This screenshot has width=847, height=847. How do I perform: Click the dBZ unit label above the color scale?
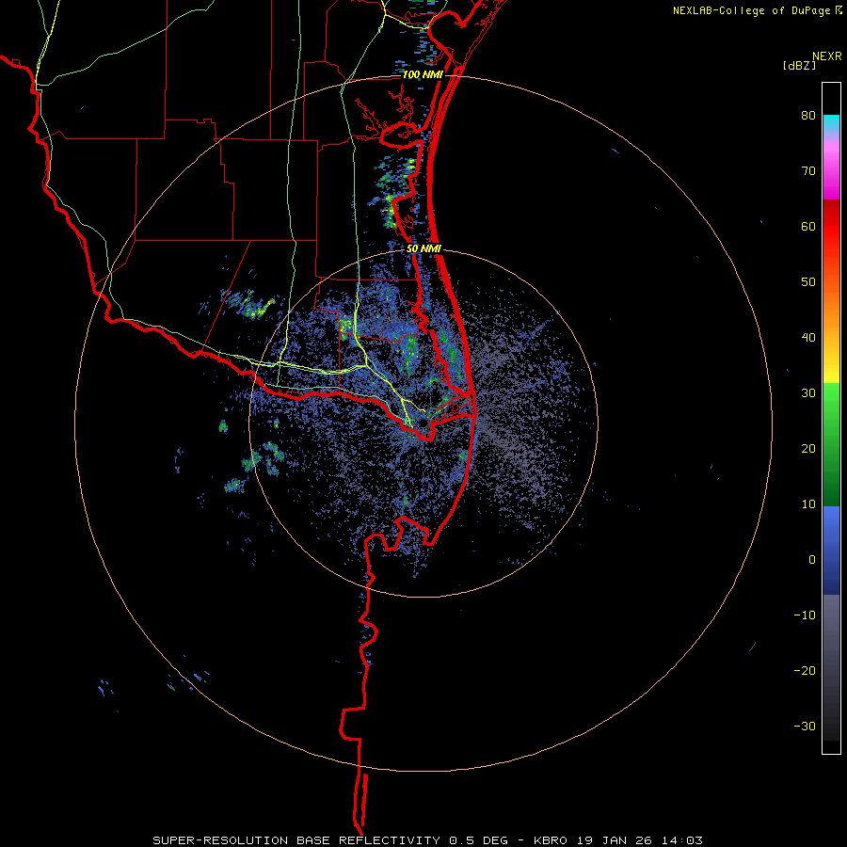[799, 65]
